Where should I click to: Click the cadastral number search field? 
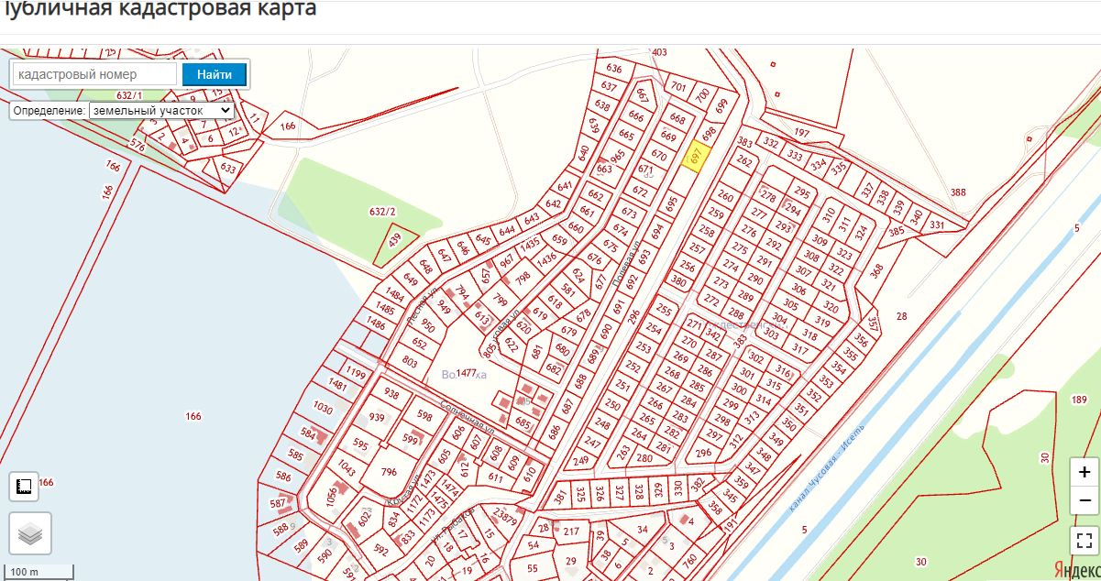(x=95, y=74)
